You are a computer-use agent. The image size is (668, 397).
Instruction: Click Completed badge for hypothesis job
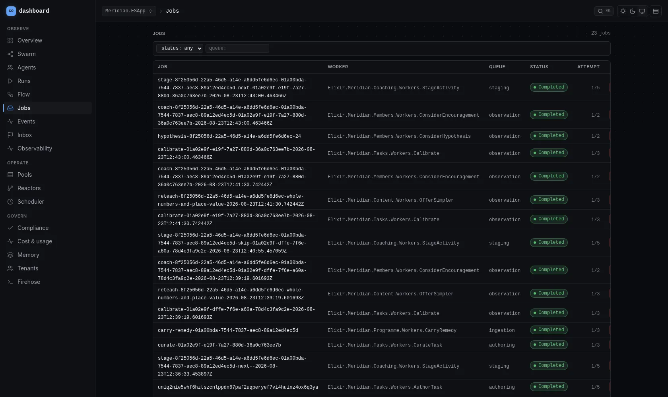549,136
